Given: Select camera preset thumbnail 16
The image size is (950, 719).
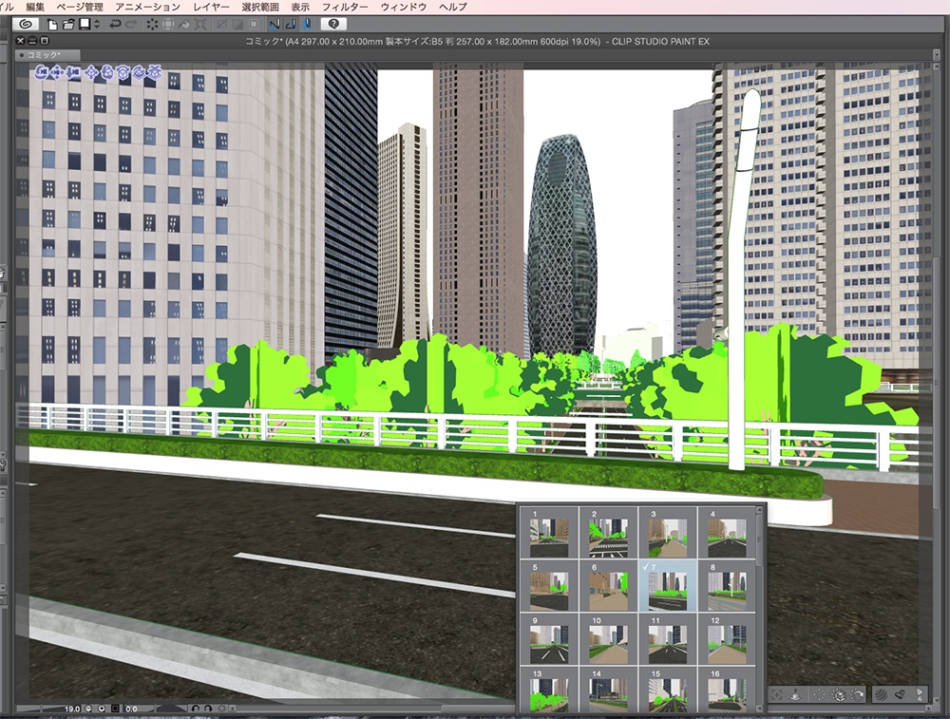Looking at the screenshot, I should [727, 690].
